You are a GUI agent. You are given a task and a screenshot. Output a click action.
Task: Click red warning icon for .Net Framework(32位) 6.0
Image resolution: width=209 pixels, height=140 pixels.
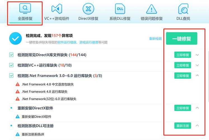(x=18, y=99)
